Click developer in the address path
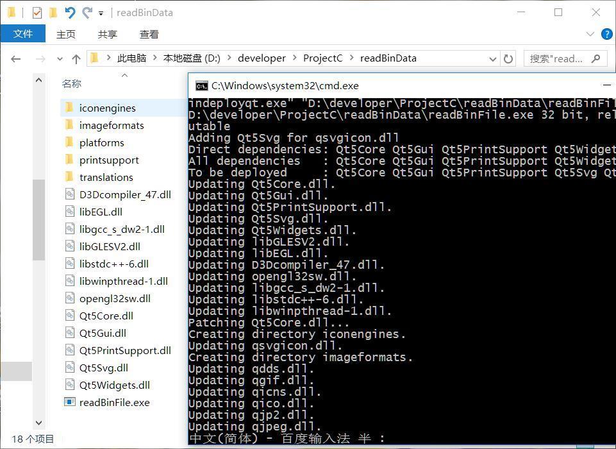The image size is (616, 449). click(x=262, y=58)
